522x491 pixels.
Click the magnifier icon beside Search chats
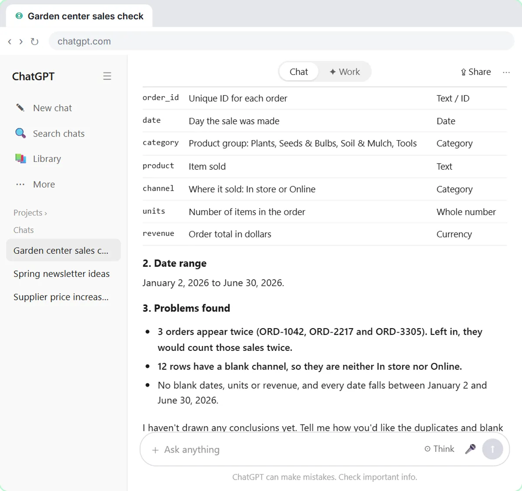pyautogui.click(x=20, y=133)
